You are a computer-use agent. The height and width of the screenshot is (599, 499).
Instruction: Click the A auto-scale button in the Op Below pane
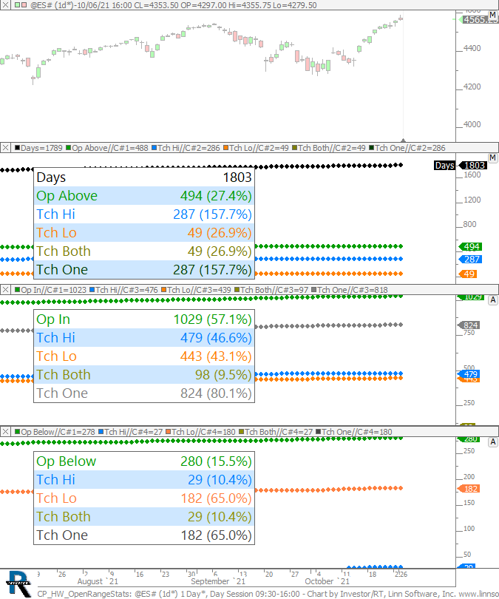click(x=492, y=441)
